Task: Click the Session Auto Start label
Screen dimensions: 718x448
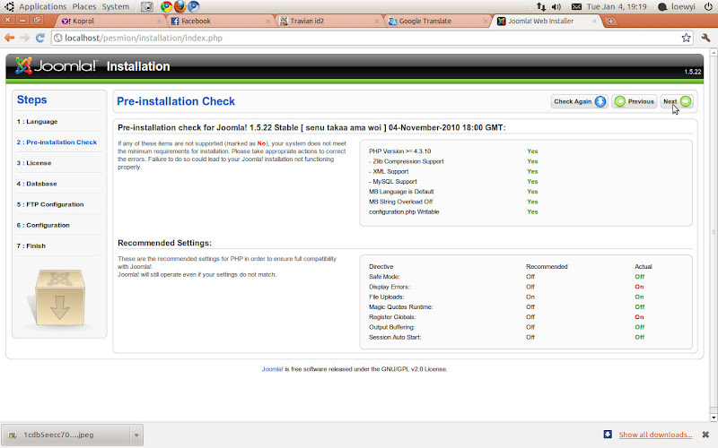Action: (395, 337)
